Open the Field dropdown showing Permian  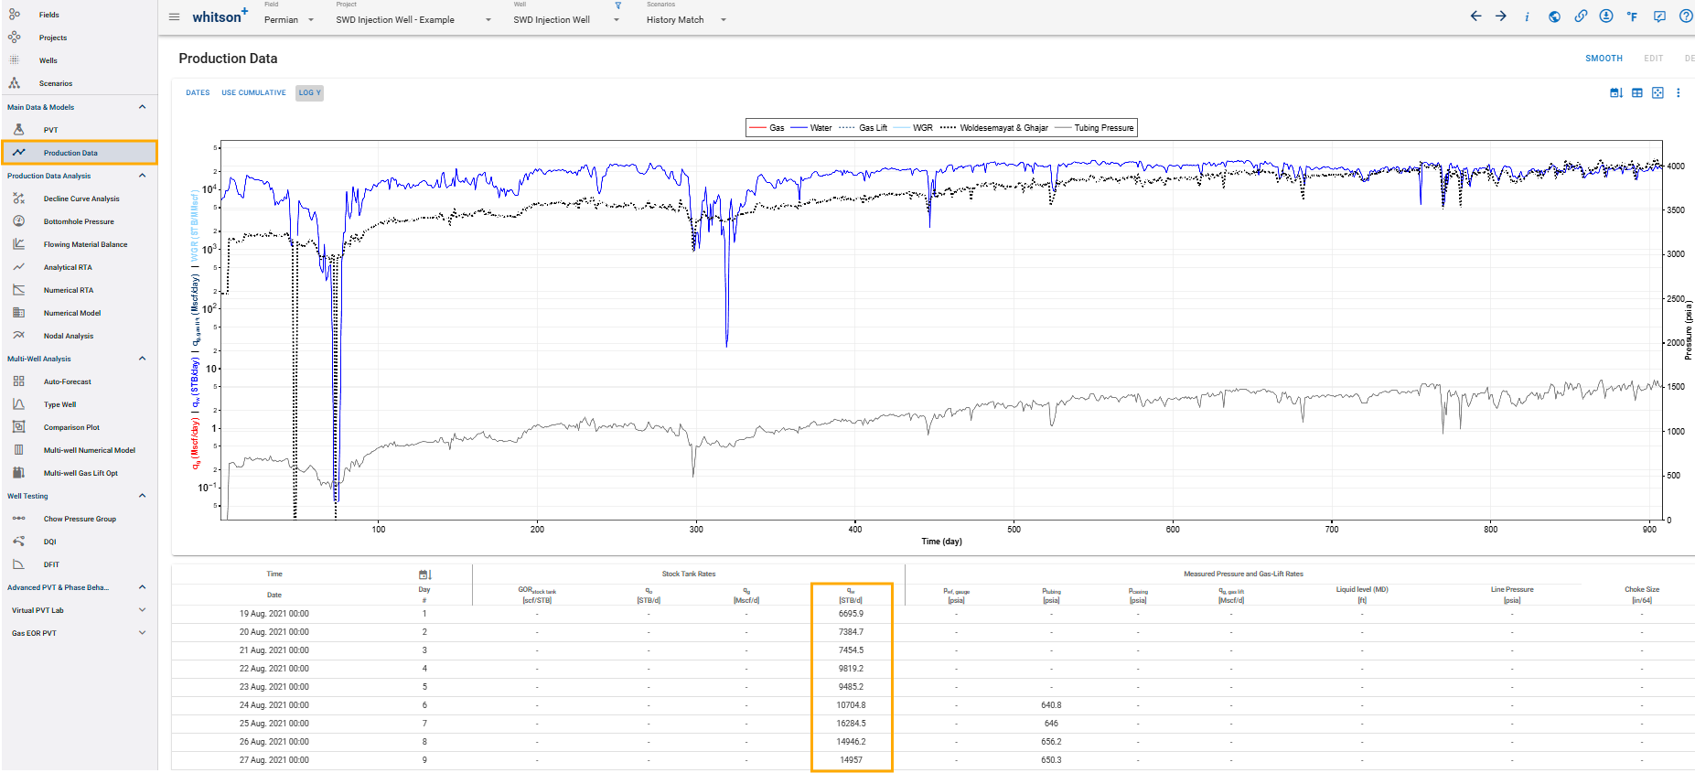click(x=289, y=19)
